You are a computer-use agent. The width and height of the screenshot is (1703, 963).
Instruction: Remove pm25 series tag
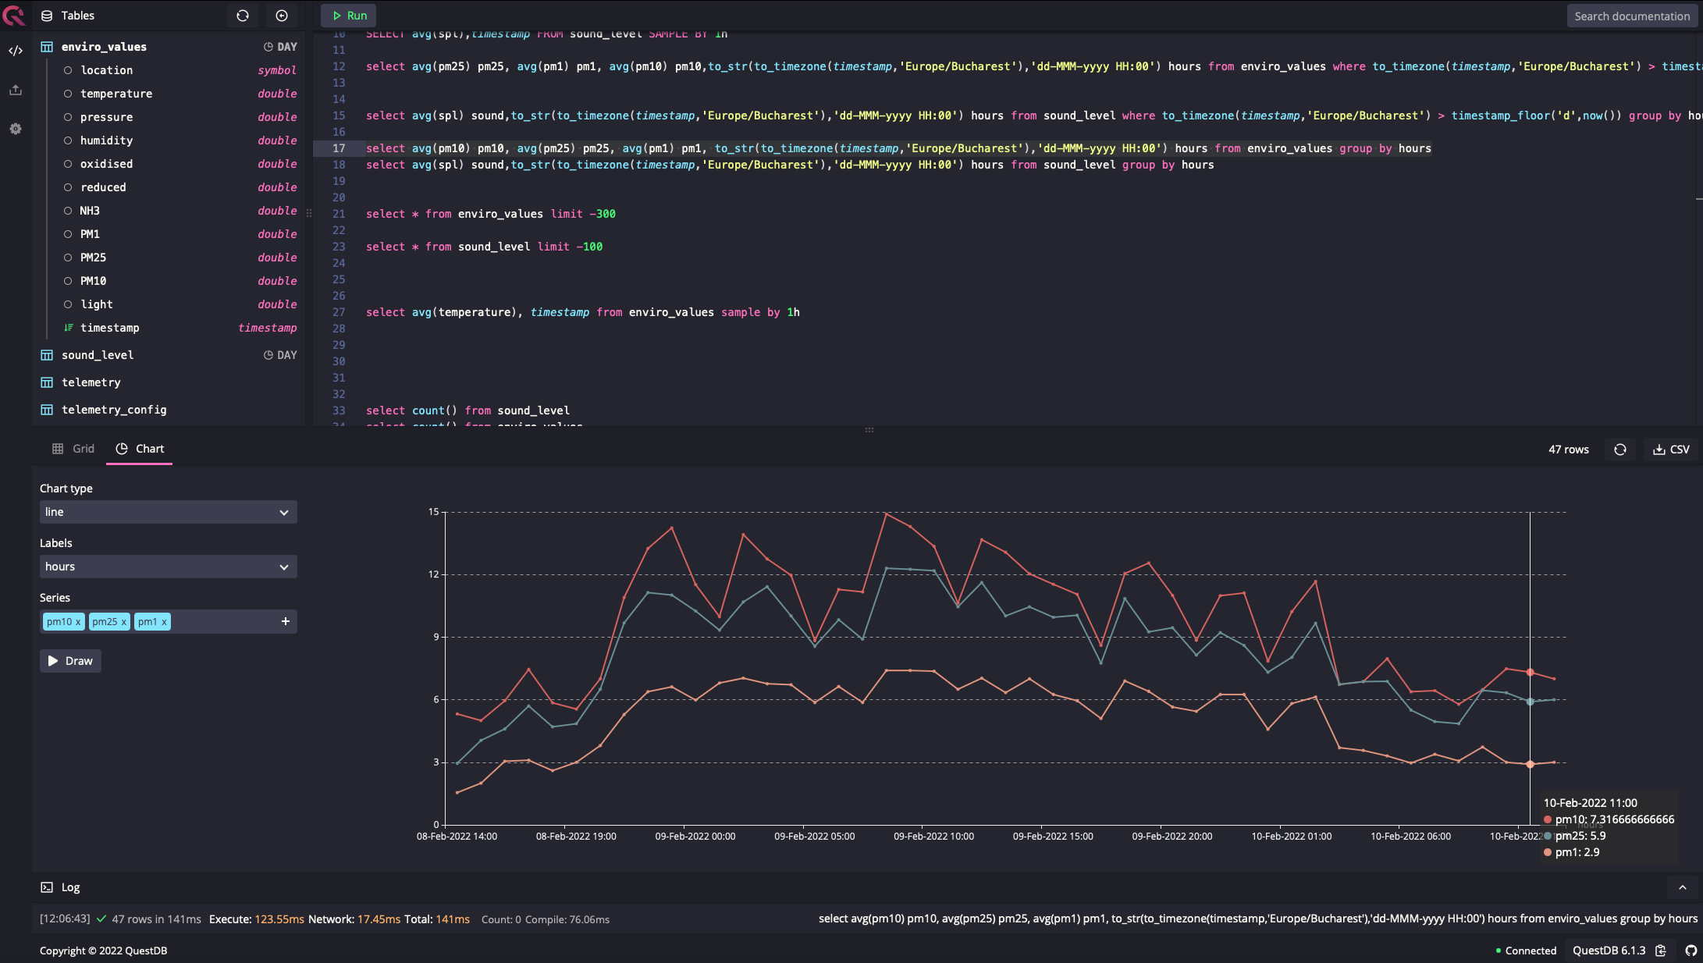(123, 622)
